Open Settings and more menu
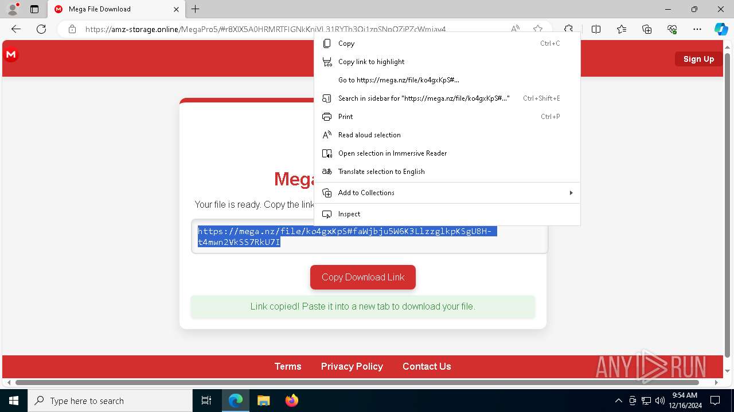Screen dimensions: 734x412 click(697, 29)
